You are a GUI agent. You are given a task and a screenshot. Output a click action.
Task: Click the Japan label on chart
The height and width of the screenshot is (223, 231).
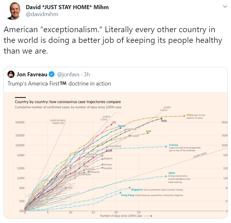[172, 173]
